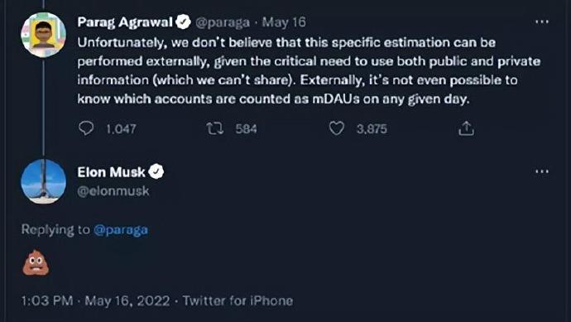Open Elon Musk's profile picture
Image resolution: width=571 pixels, height=322 pixels.
pyautogui.click(x=43, y=181)
